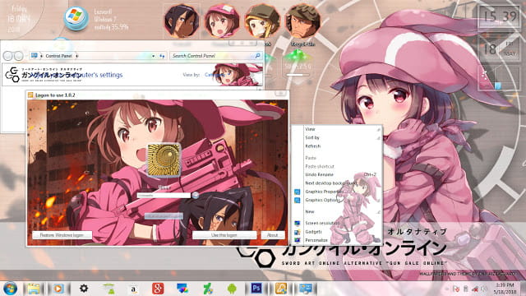
Task: Expand the arrow after Control Panel breadcrumb
Action: (x=76, y=56)
